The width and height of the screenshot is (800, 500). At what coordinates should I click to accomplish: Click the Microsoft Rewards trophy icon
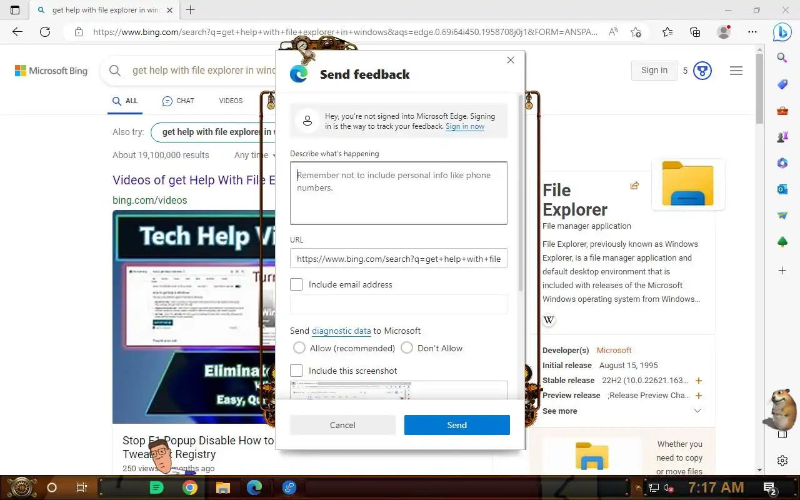[x=702, y=71]
